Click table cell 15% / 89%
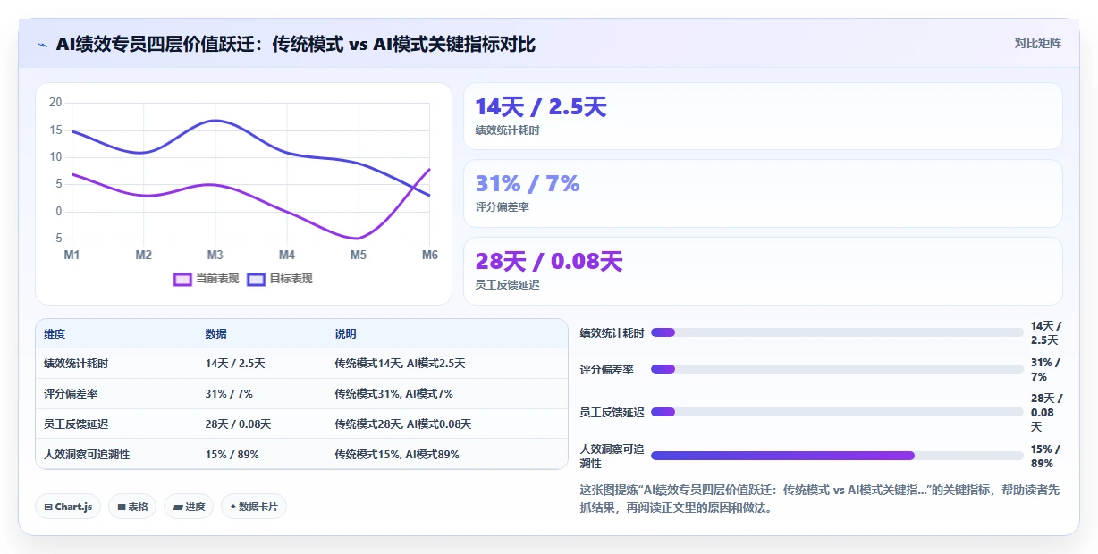Image resolution: width=1098 pixels, height=554 pixels. 232,455
